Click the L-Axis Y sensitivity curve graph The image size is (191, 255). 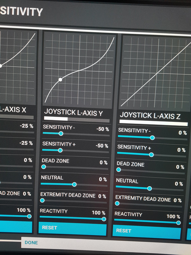[80, 70]
